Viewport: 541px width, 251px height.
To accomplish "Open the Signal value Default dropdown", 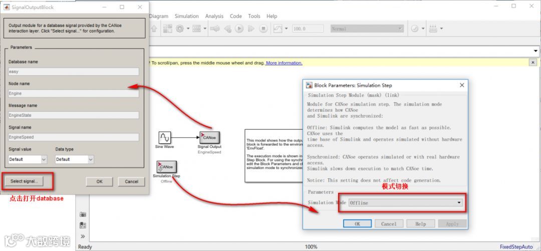I will pos(28,159).
